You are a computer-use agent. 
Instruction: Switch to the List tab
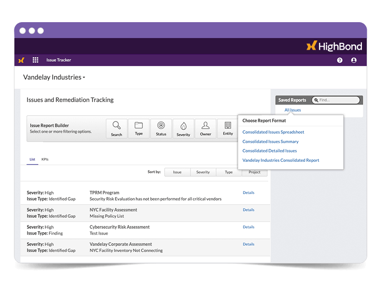coord(32,159)
